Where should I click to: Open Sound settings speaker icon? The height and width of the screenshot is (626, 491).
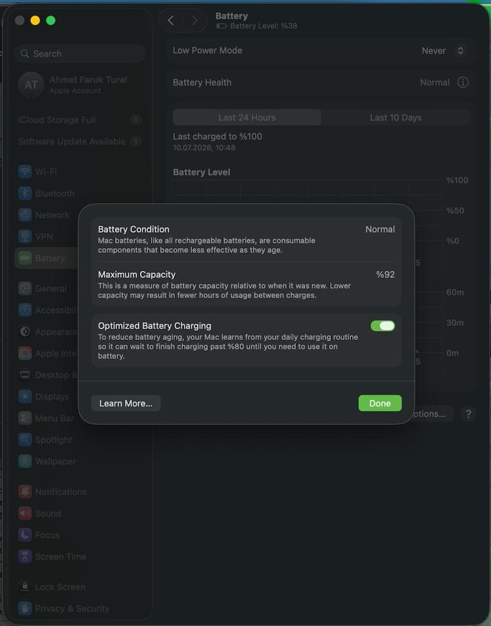[x=24, y=513]
